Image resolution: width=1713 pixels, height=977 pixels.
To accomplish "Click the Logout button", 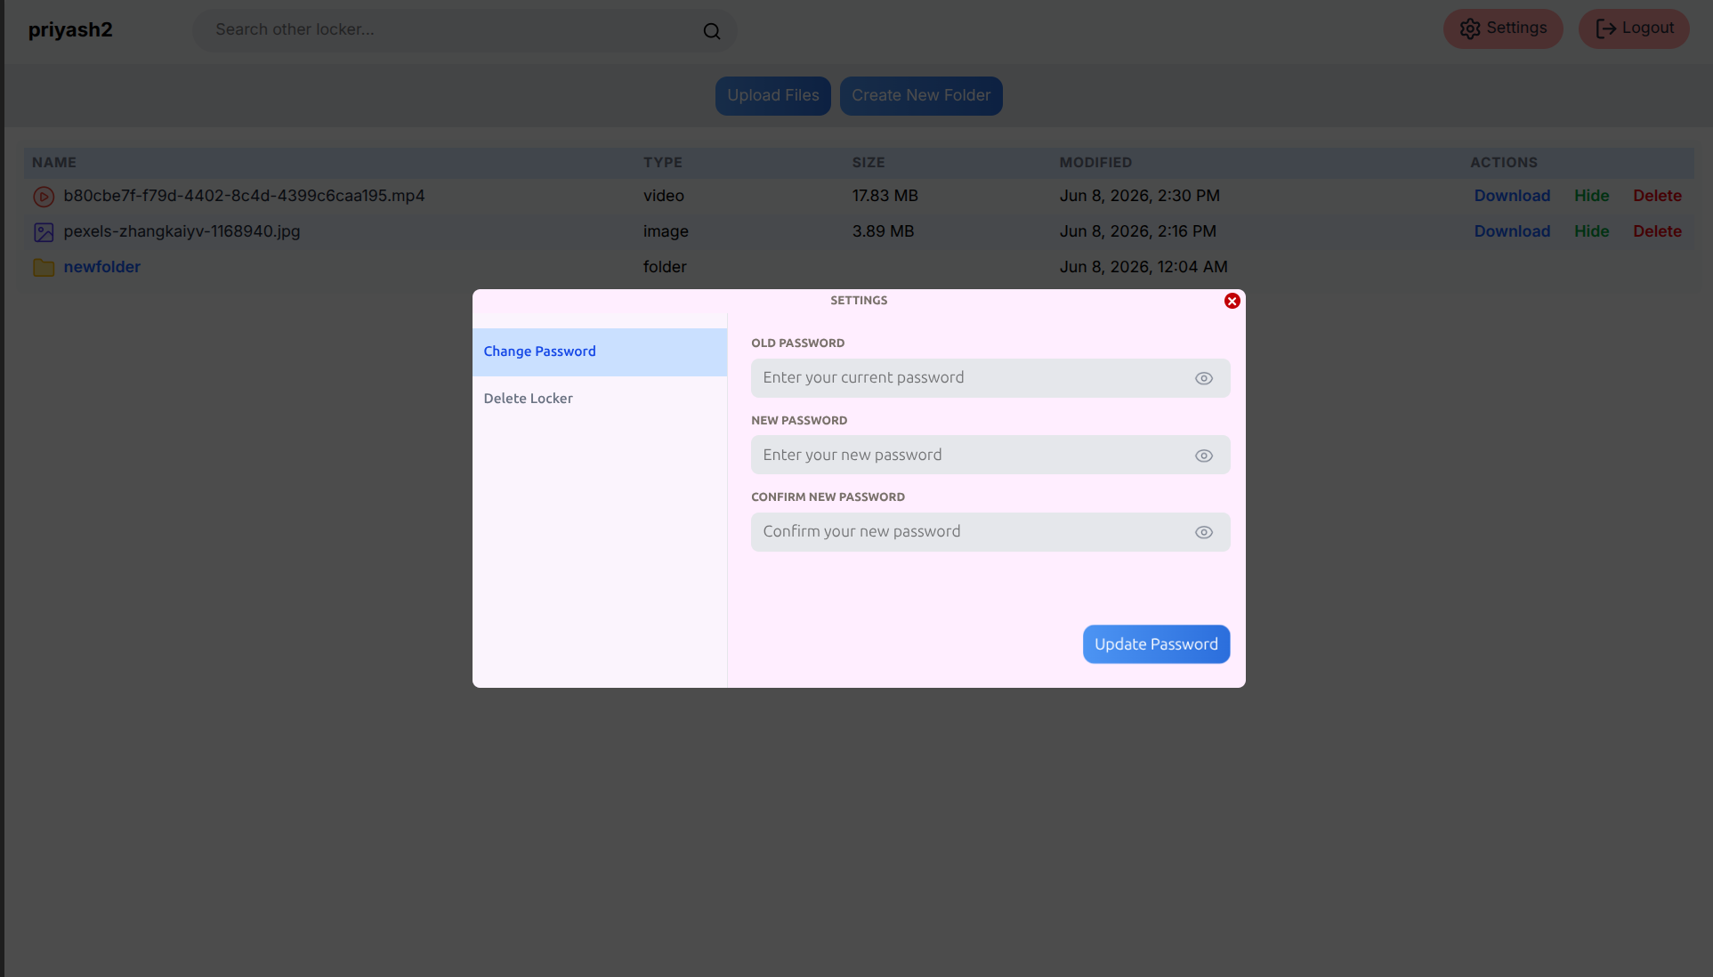I will click(1634, 28).
